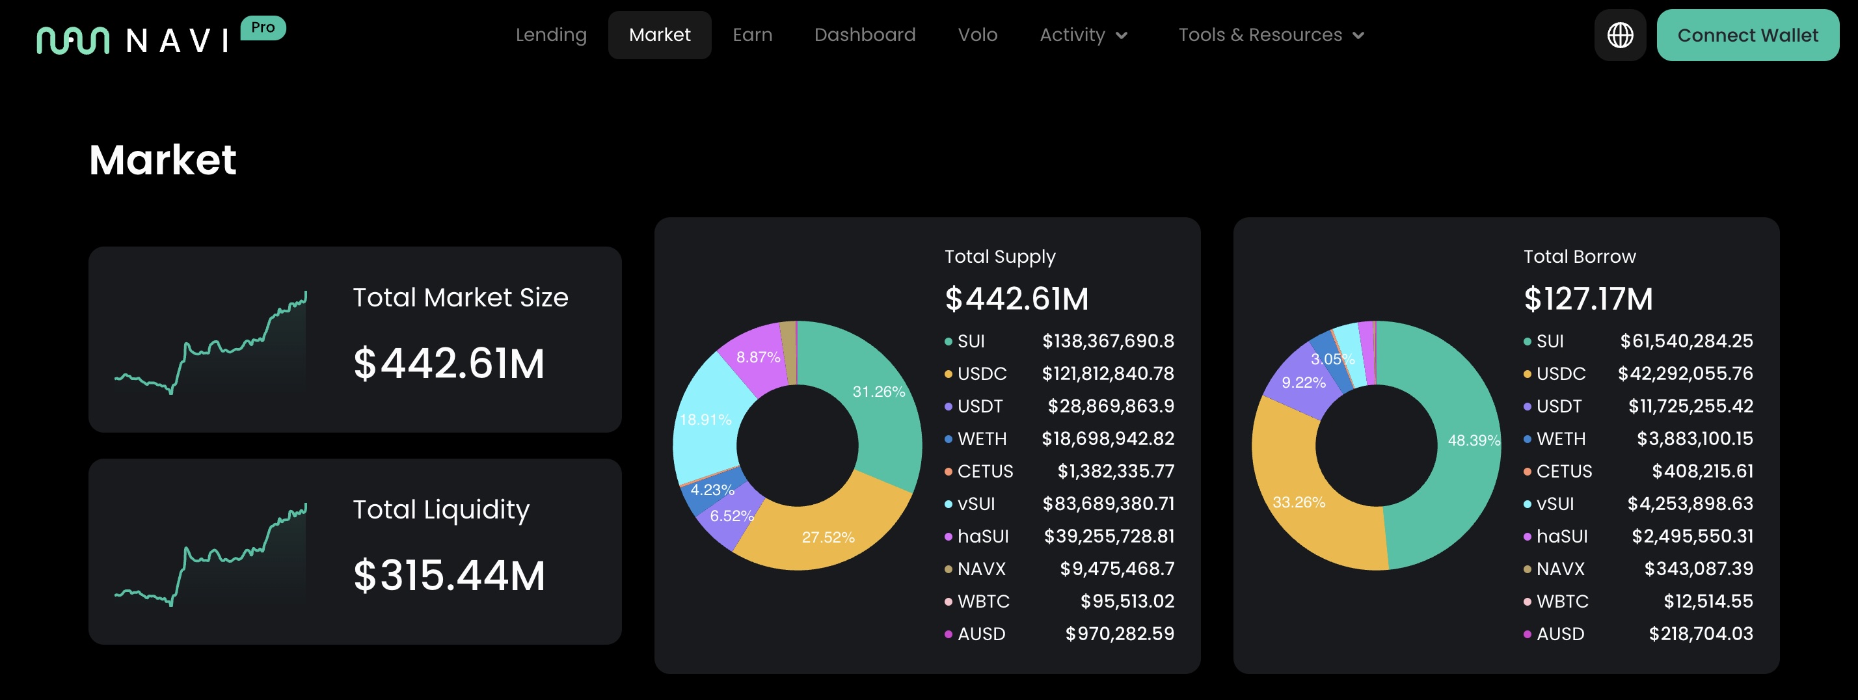
Task: Click borrow value $61,540,284.25
Action: 1686,341
